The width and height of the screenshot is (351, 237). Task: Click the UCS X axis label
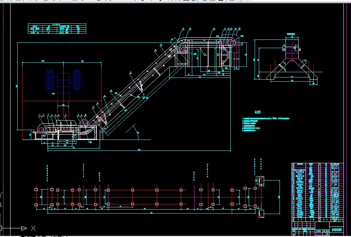[33, 228]
